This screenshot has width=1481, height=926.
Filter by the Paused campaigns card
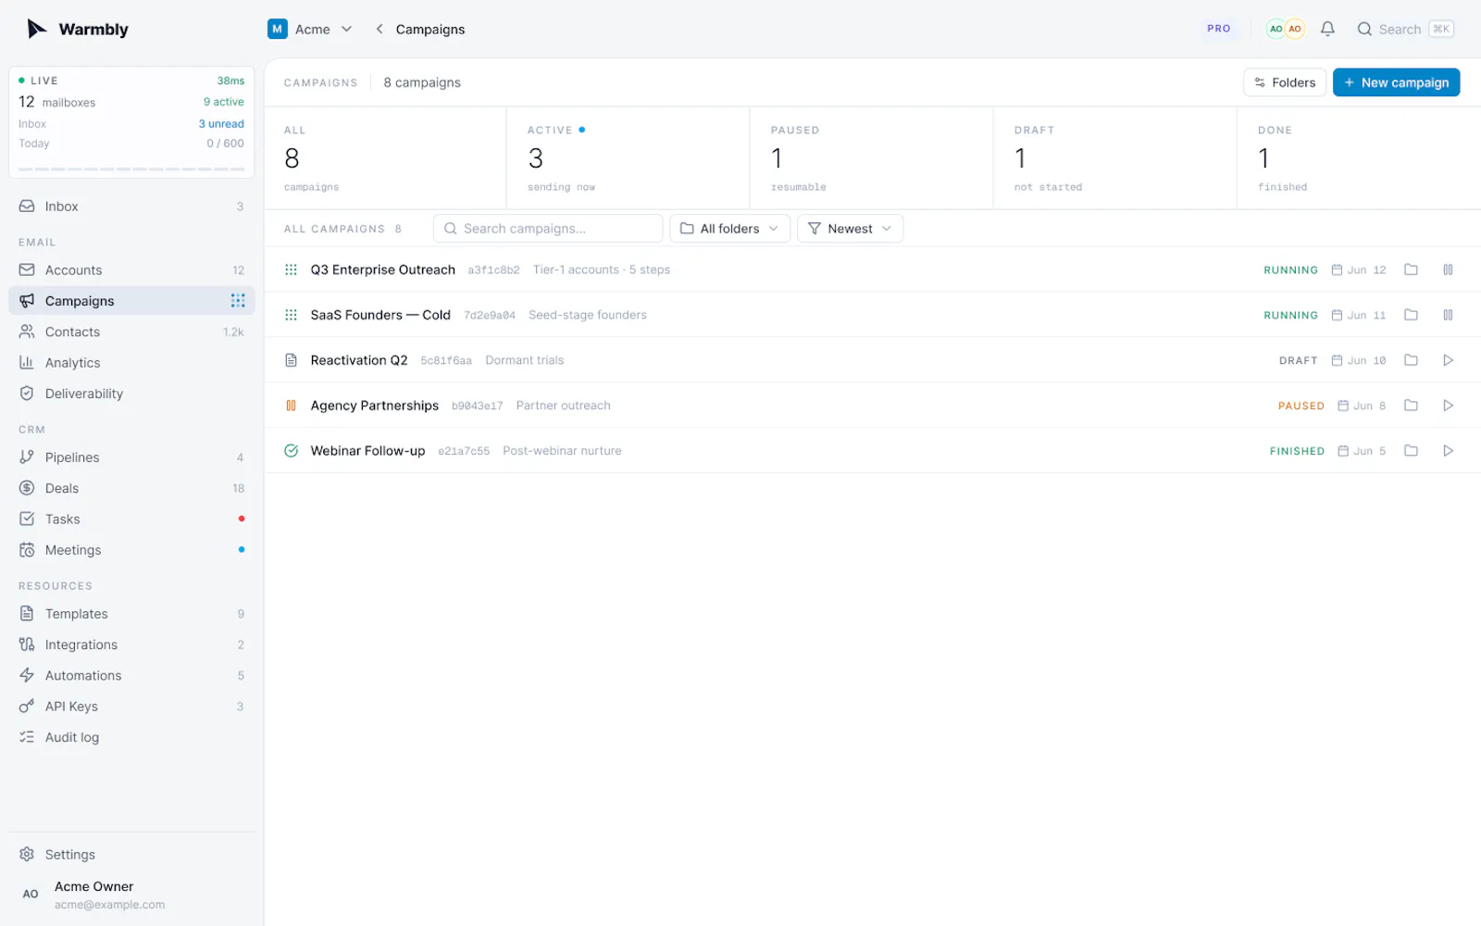[x=872, y=158]
